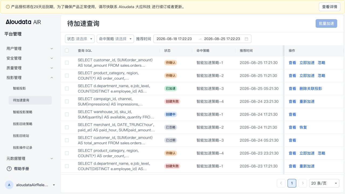
Task: Check row recommended 2026-08-24 05:21:30
Action: [x=67, y=140]
